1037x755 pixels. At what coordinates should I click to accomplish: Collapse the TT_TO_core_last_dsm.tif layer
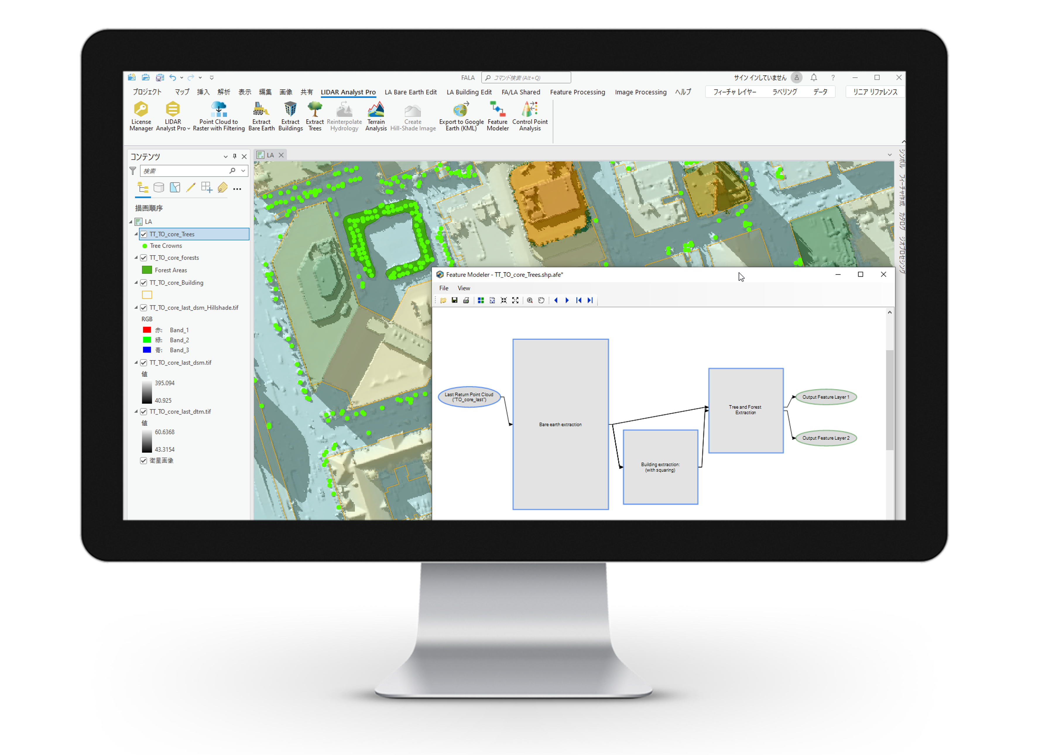(136, 363)
